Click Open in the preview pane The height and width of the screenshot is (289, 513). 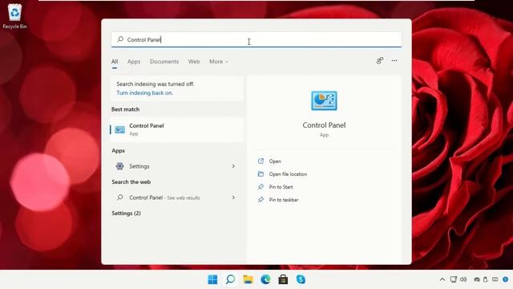click(x=275, y=161)
